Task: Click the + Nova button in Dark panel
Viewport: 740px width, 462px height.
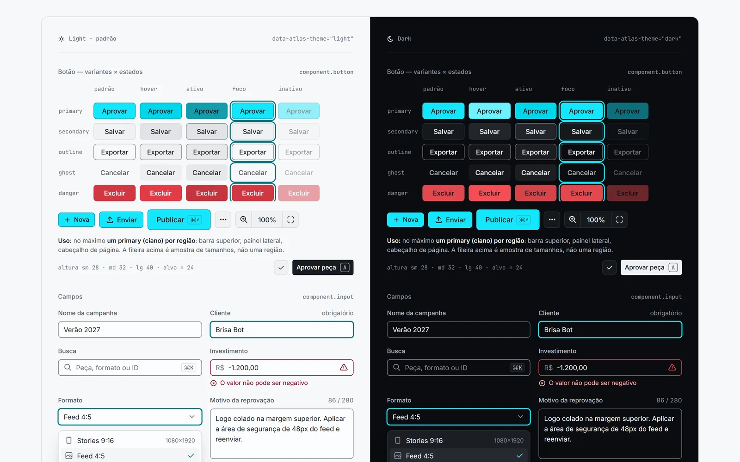Action: point(406,220)
